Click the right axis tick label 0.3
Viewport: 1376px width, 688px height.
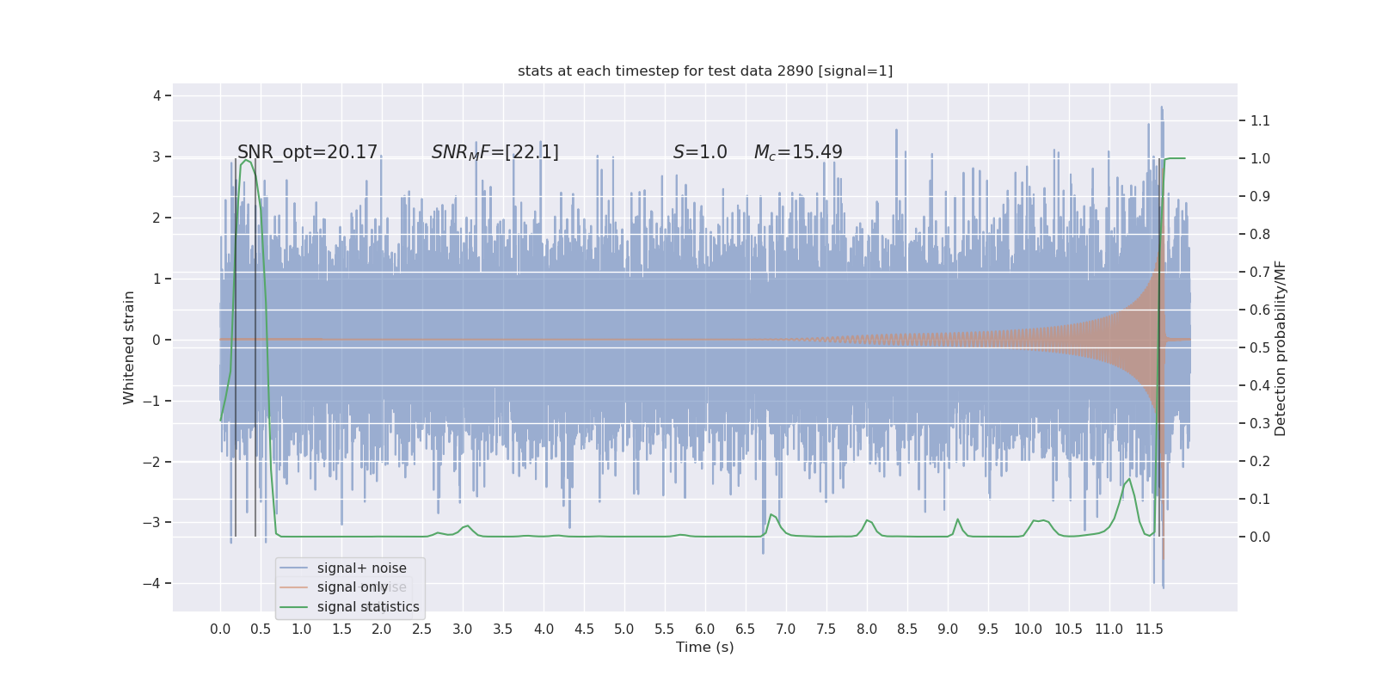[1260, 423]
